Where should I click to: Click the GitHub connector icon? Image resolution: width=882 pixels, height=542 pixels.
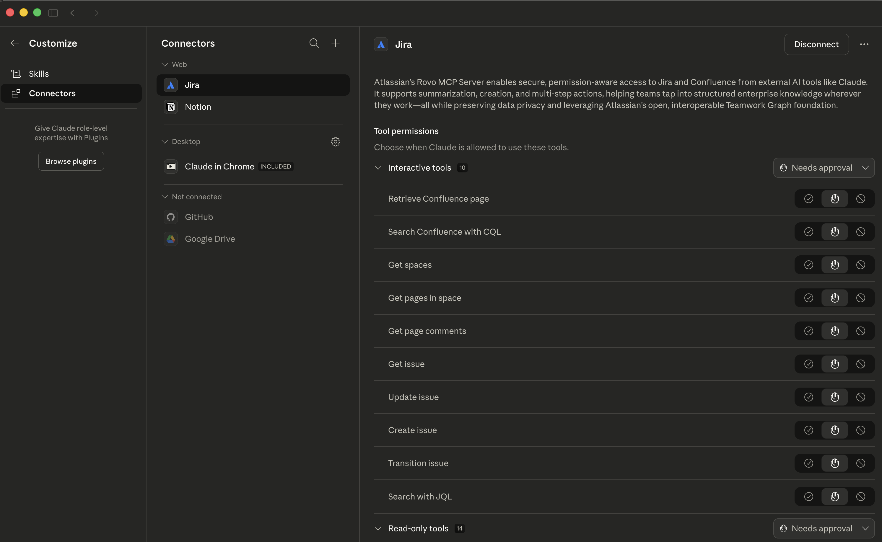(171, 217)
